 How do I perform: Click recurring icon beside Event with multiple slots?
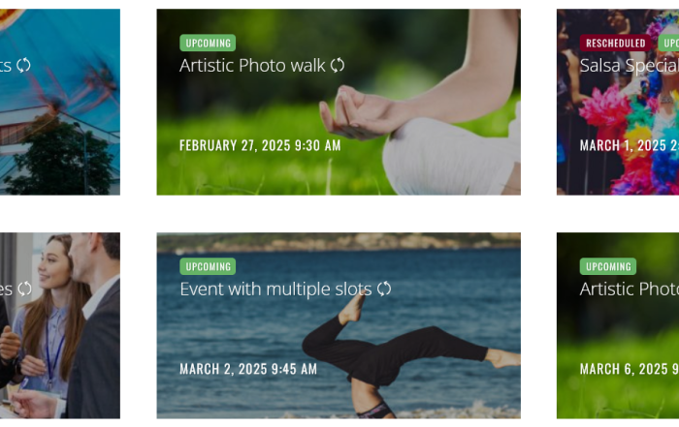pos(384,289)
